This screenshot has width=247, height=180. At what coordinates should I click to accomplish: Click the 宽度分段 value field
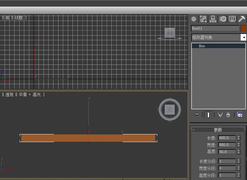pyautogui.click(x=227, y=168)
